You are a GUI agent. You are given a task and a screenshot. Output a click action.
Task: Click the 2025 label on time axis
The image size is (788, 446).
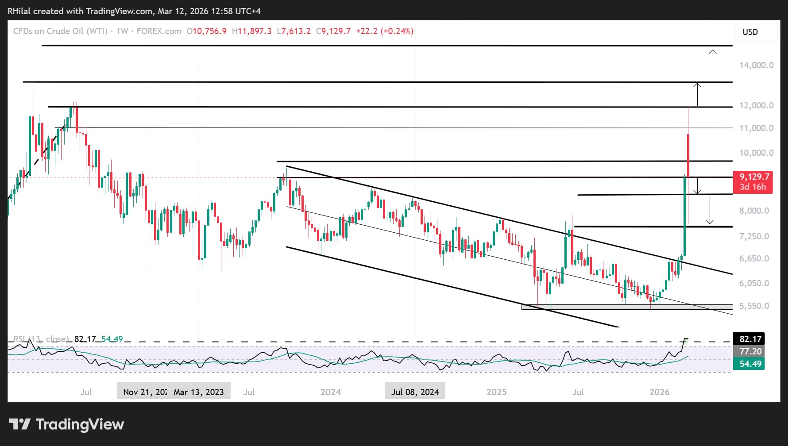(x=496, y=392)
